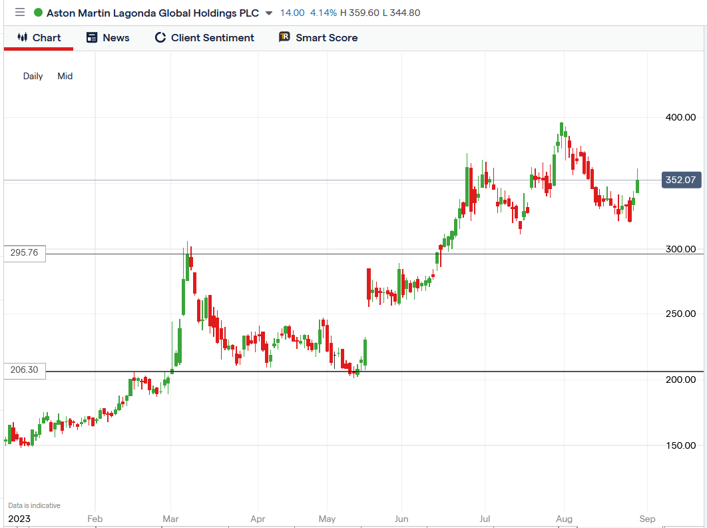707x528 pixels.
Task: Click the Smart Score TR icon
Action: 284,37
